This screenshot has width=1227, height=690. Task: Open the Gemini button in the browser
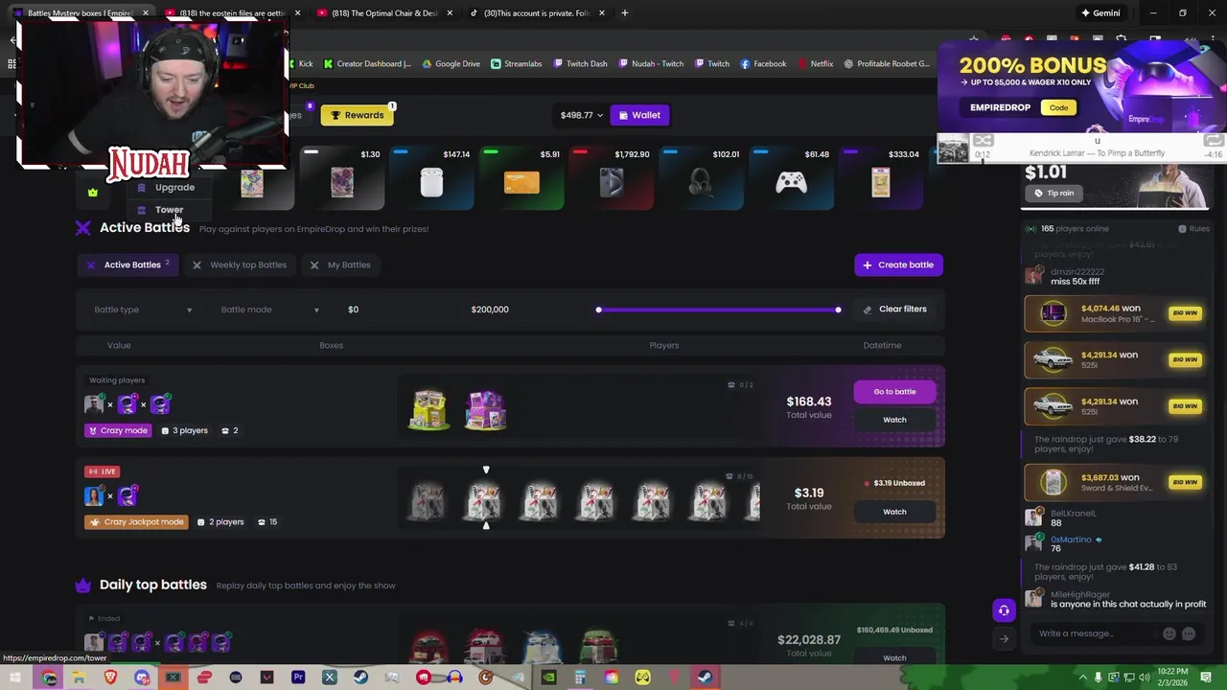point(1100,13)
